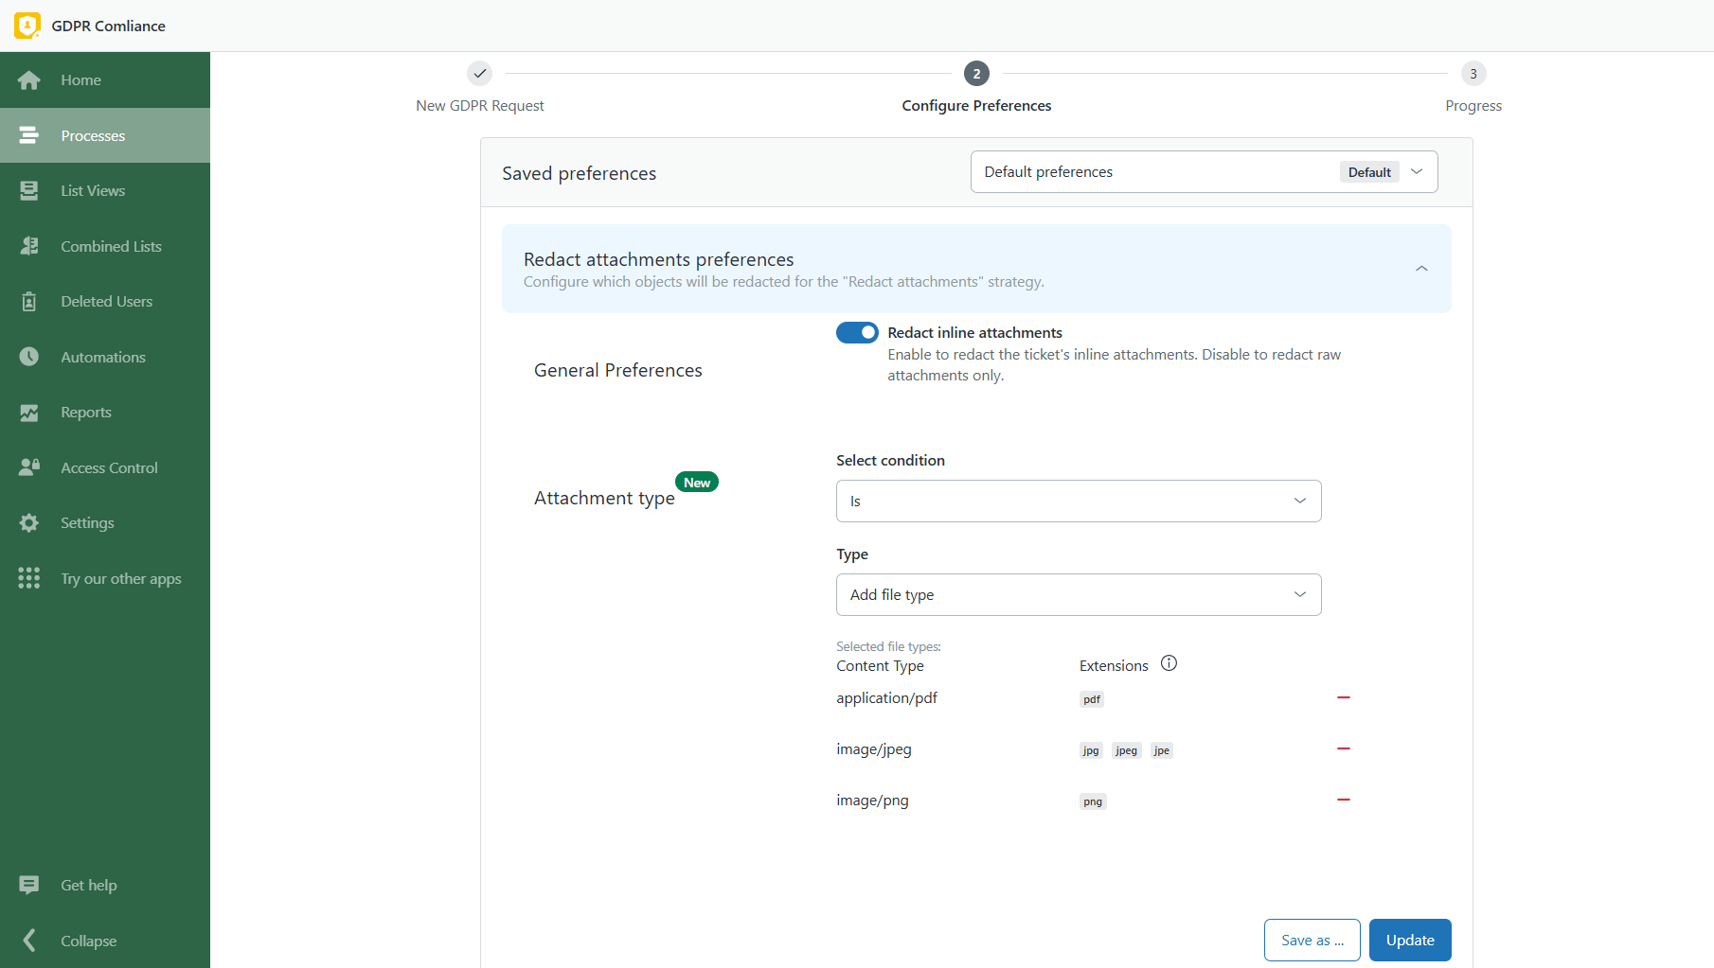Click the png extension tag
Viewport: 1714px width, 968px height.
click(1093, 801)
